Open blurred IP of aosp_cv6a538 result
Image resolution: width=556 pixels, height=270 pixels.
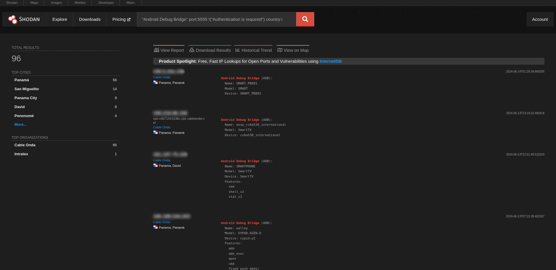[170, 113]
